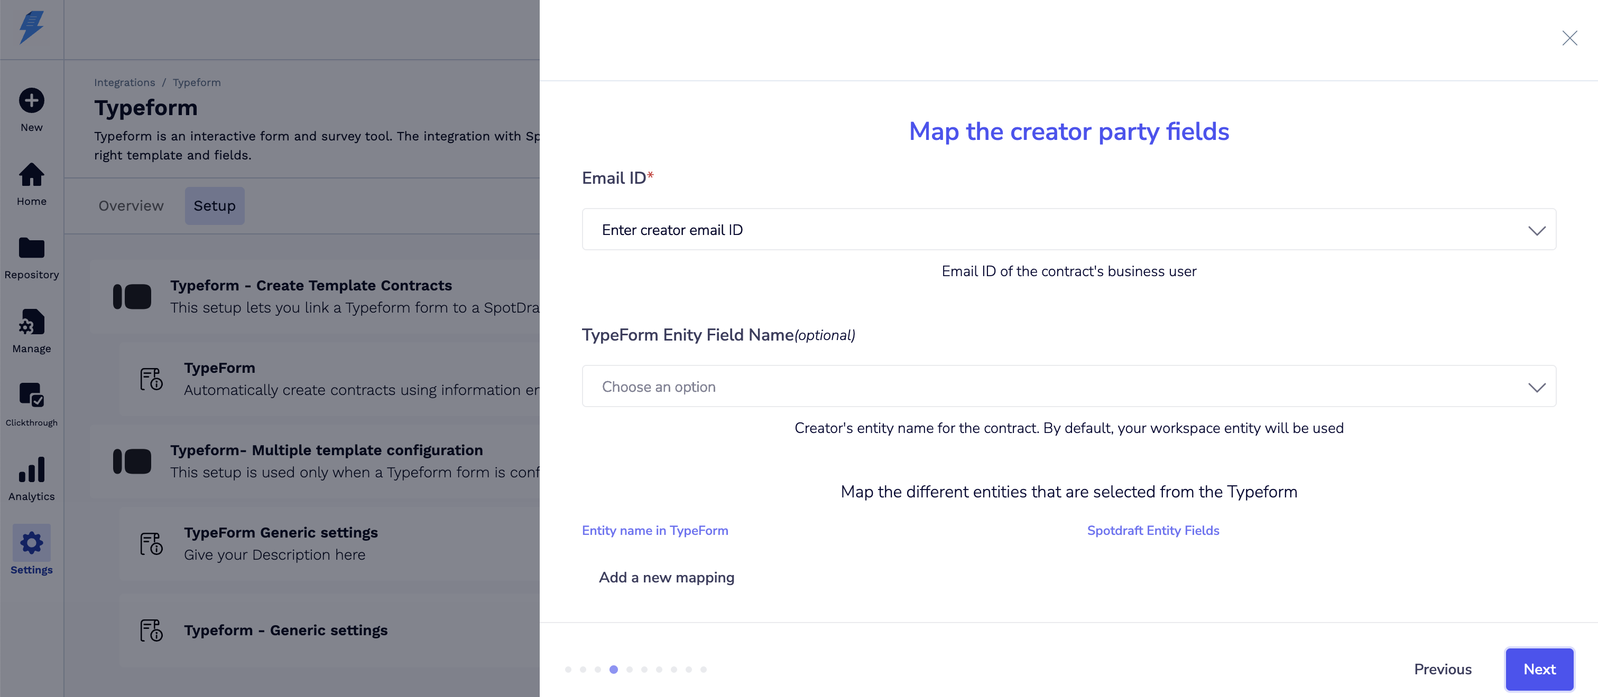Open Clickthrough in the sidebar
Image resolution: width=1598 pixels, height=697 pixels.
coord(31,395)
